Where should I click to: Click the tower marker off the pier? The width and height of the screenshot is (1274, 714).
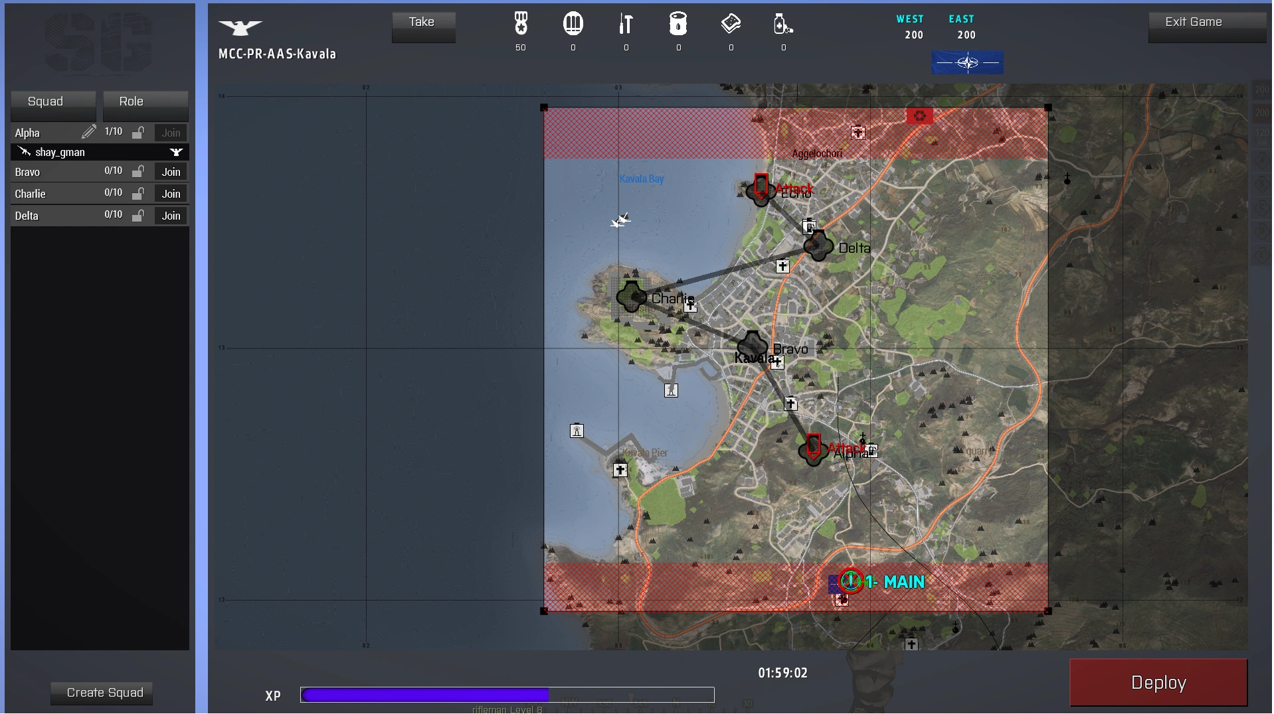pos(577,431)
